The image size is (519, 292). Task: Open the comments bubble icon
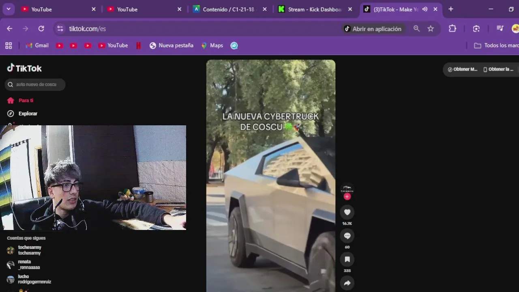pos(347,236)
